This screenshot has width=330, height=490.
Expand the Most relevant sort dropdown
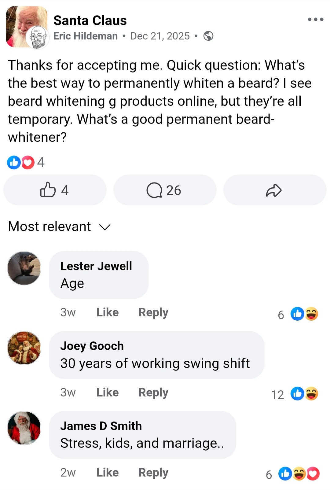coord(59,227)
